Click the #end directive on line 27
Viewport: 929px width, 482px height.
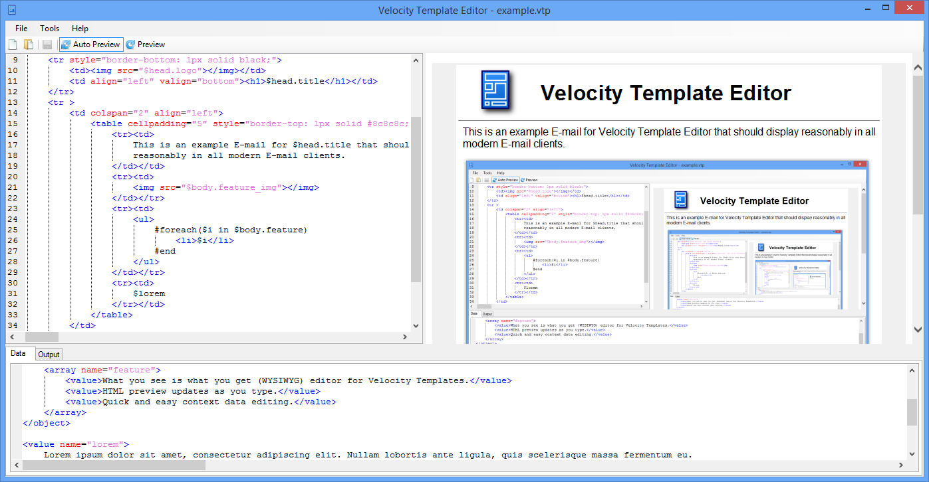coord(165,251)
